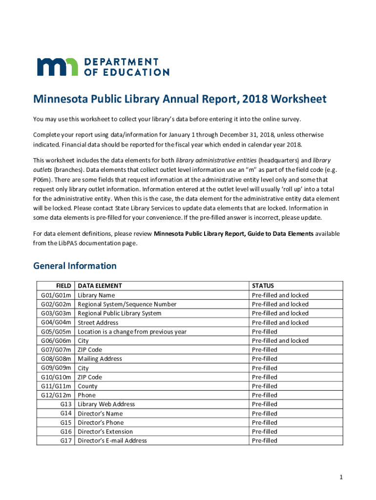Click the bold Guide to Data Elements text

tap(233, 234)
